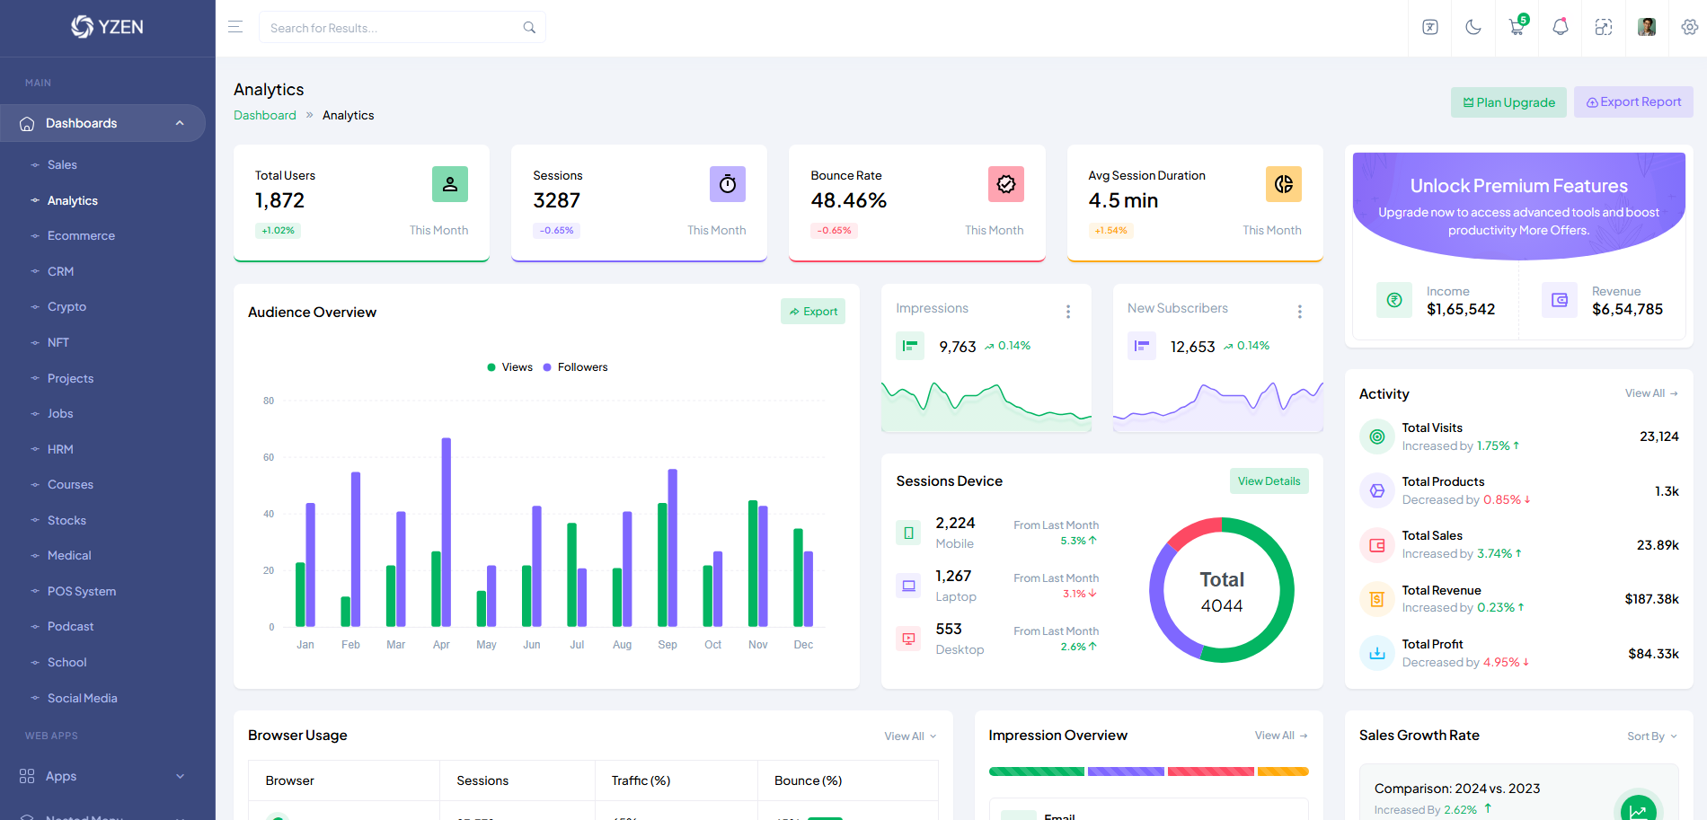
Task: Open Impressions card three-dot menu
Action: (1068, 312)
